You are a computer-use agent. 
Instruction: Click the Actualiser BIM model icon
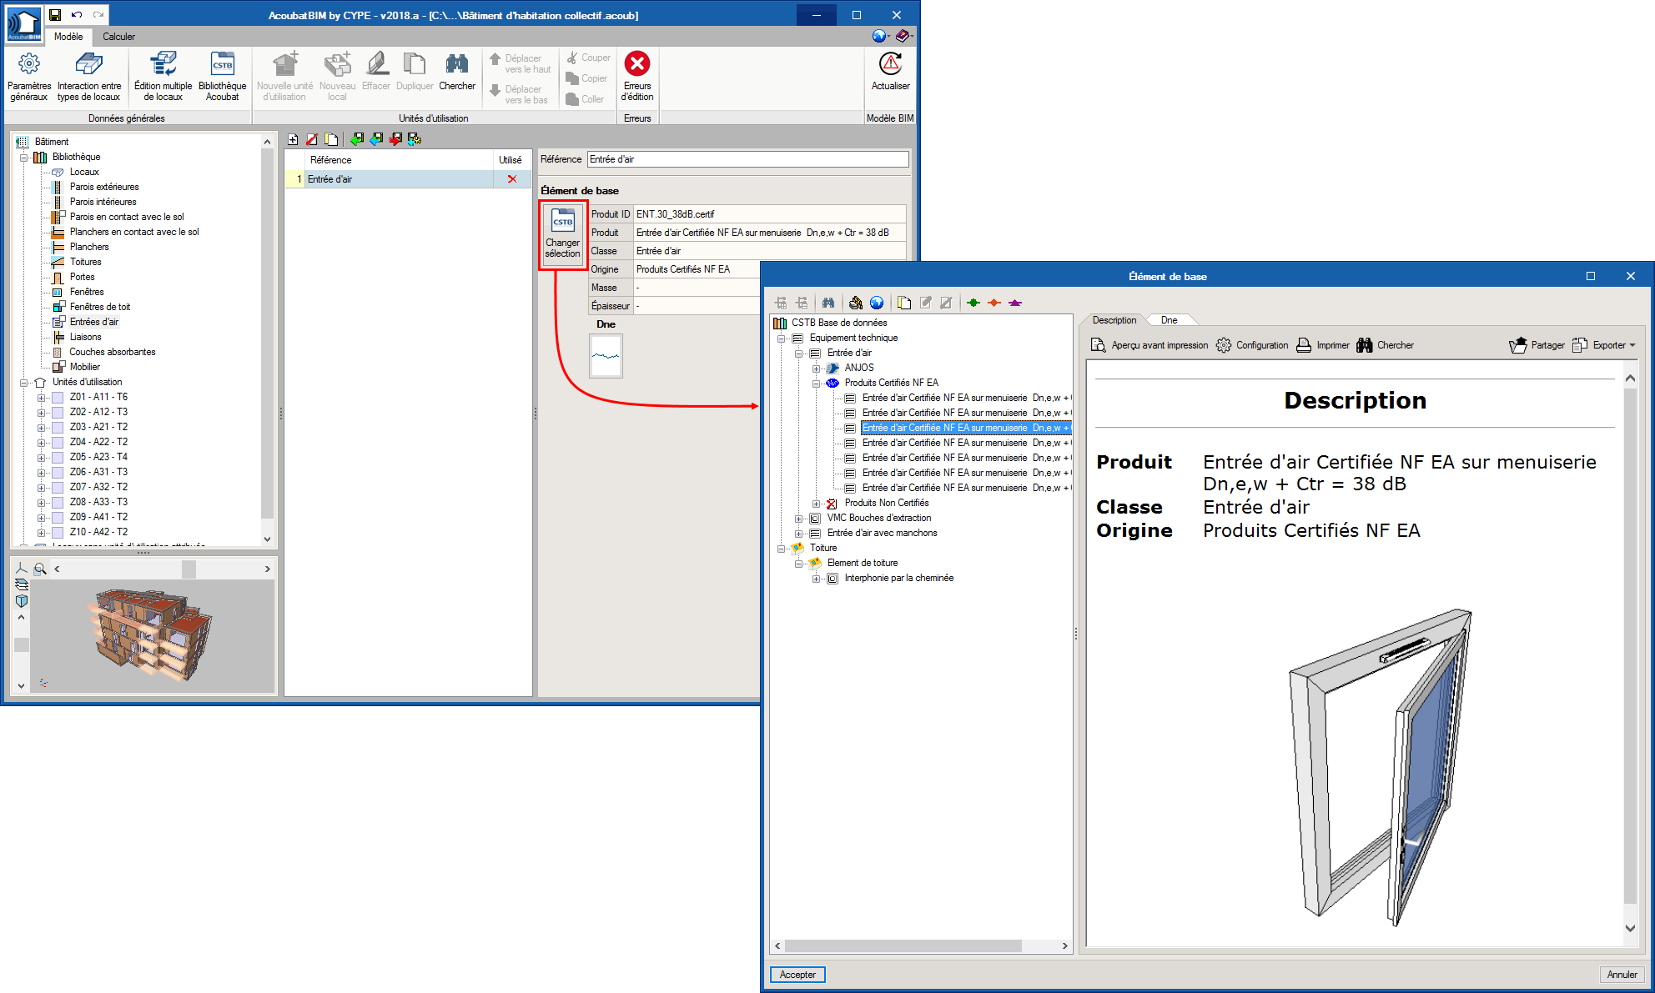tap(891, 72)
